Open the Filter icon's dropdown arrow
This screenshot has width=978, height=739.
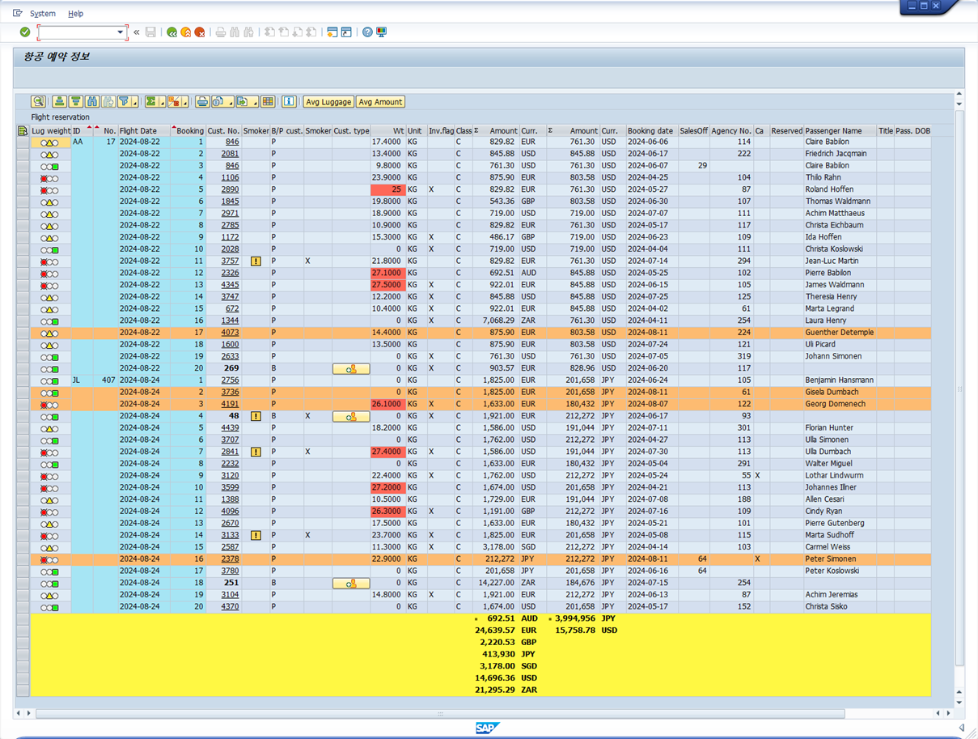135,102
